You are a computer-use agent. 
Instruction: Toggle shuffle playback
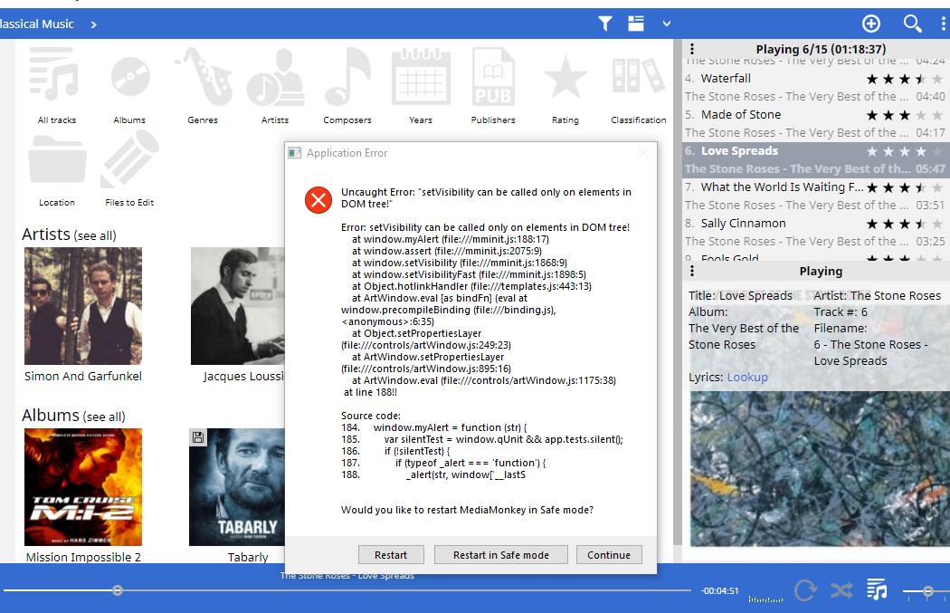point(841,591)
